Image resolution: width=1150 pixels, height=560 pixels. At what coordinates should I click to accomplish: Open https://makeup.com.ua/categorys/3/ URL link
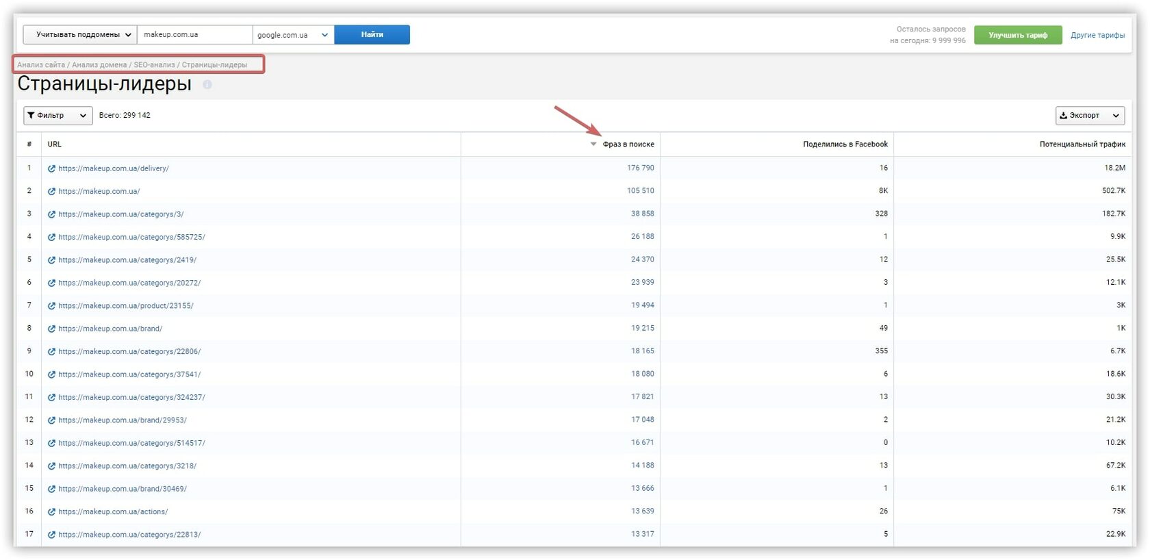coord(121,214)
